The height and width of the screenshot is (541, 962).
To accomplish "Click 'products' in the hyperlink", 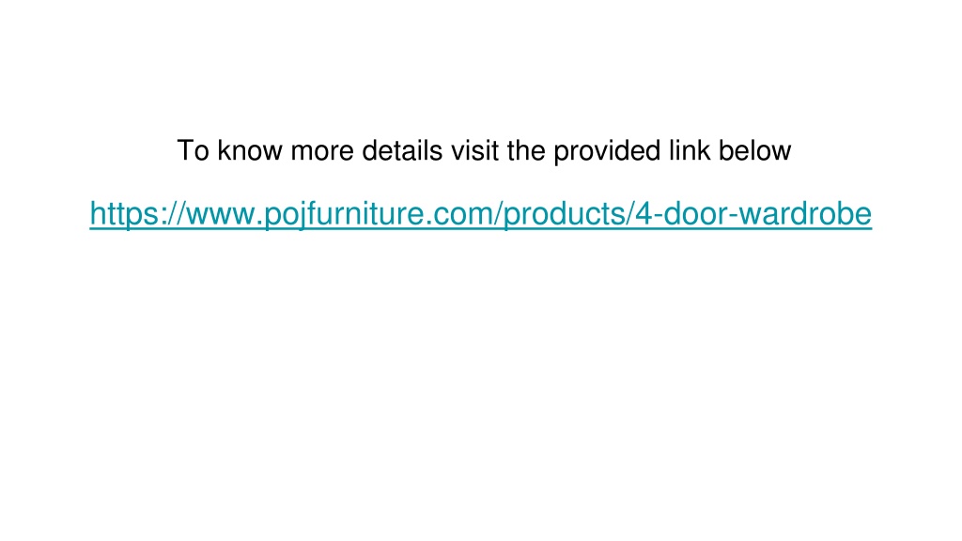I will click(565, 214).
